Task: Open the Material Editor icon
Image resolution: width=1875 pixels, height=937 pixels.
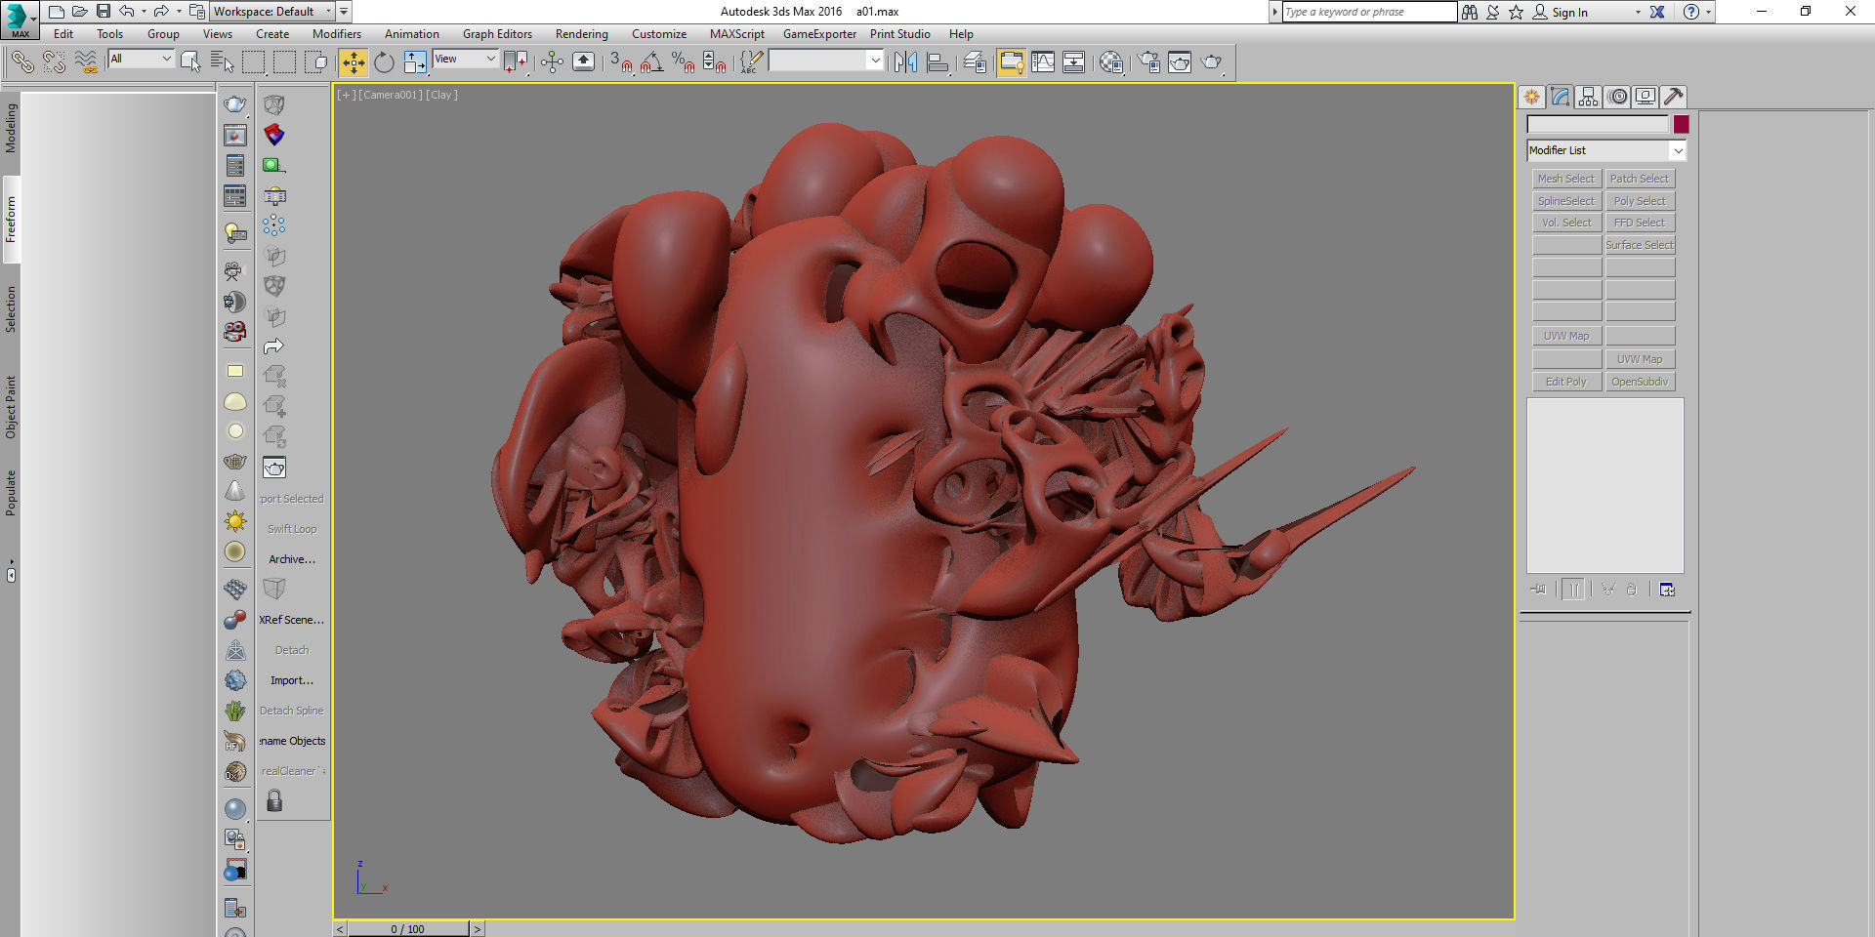Action: 1110,62
